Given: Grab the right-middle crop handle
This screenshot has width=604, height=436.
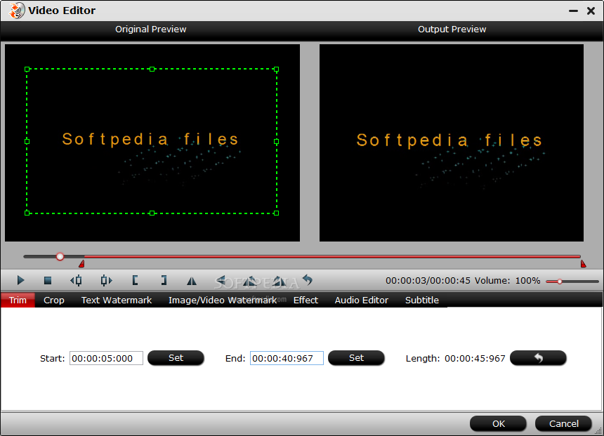Looking at the screenshot, I should (x=276, y=142).
